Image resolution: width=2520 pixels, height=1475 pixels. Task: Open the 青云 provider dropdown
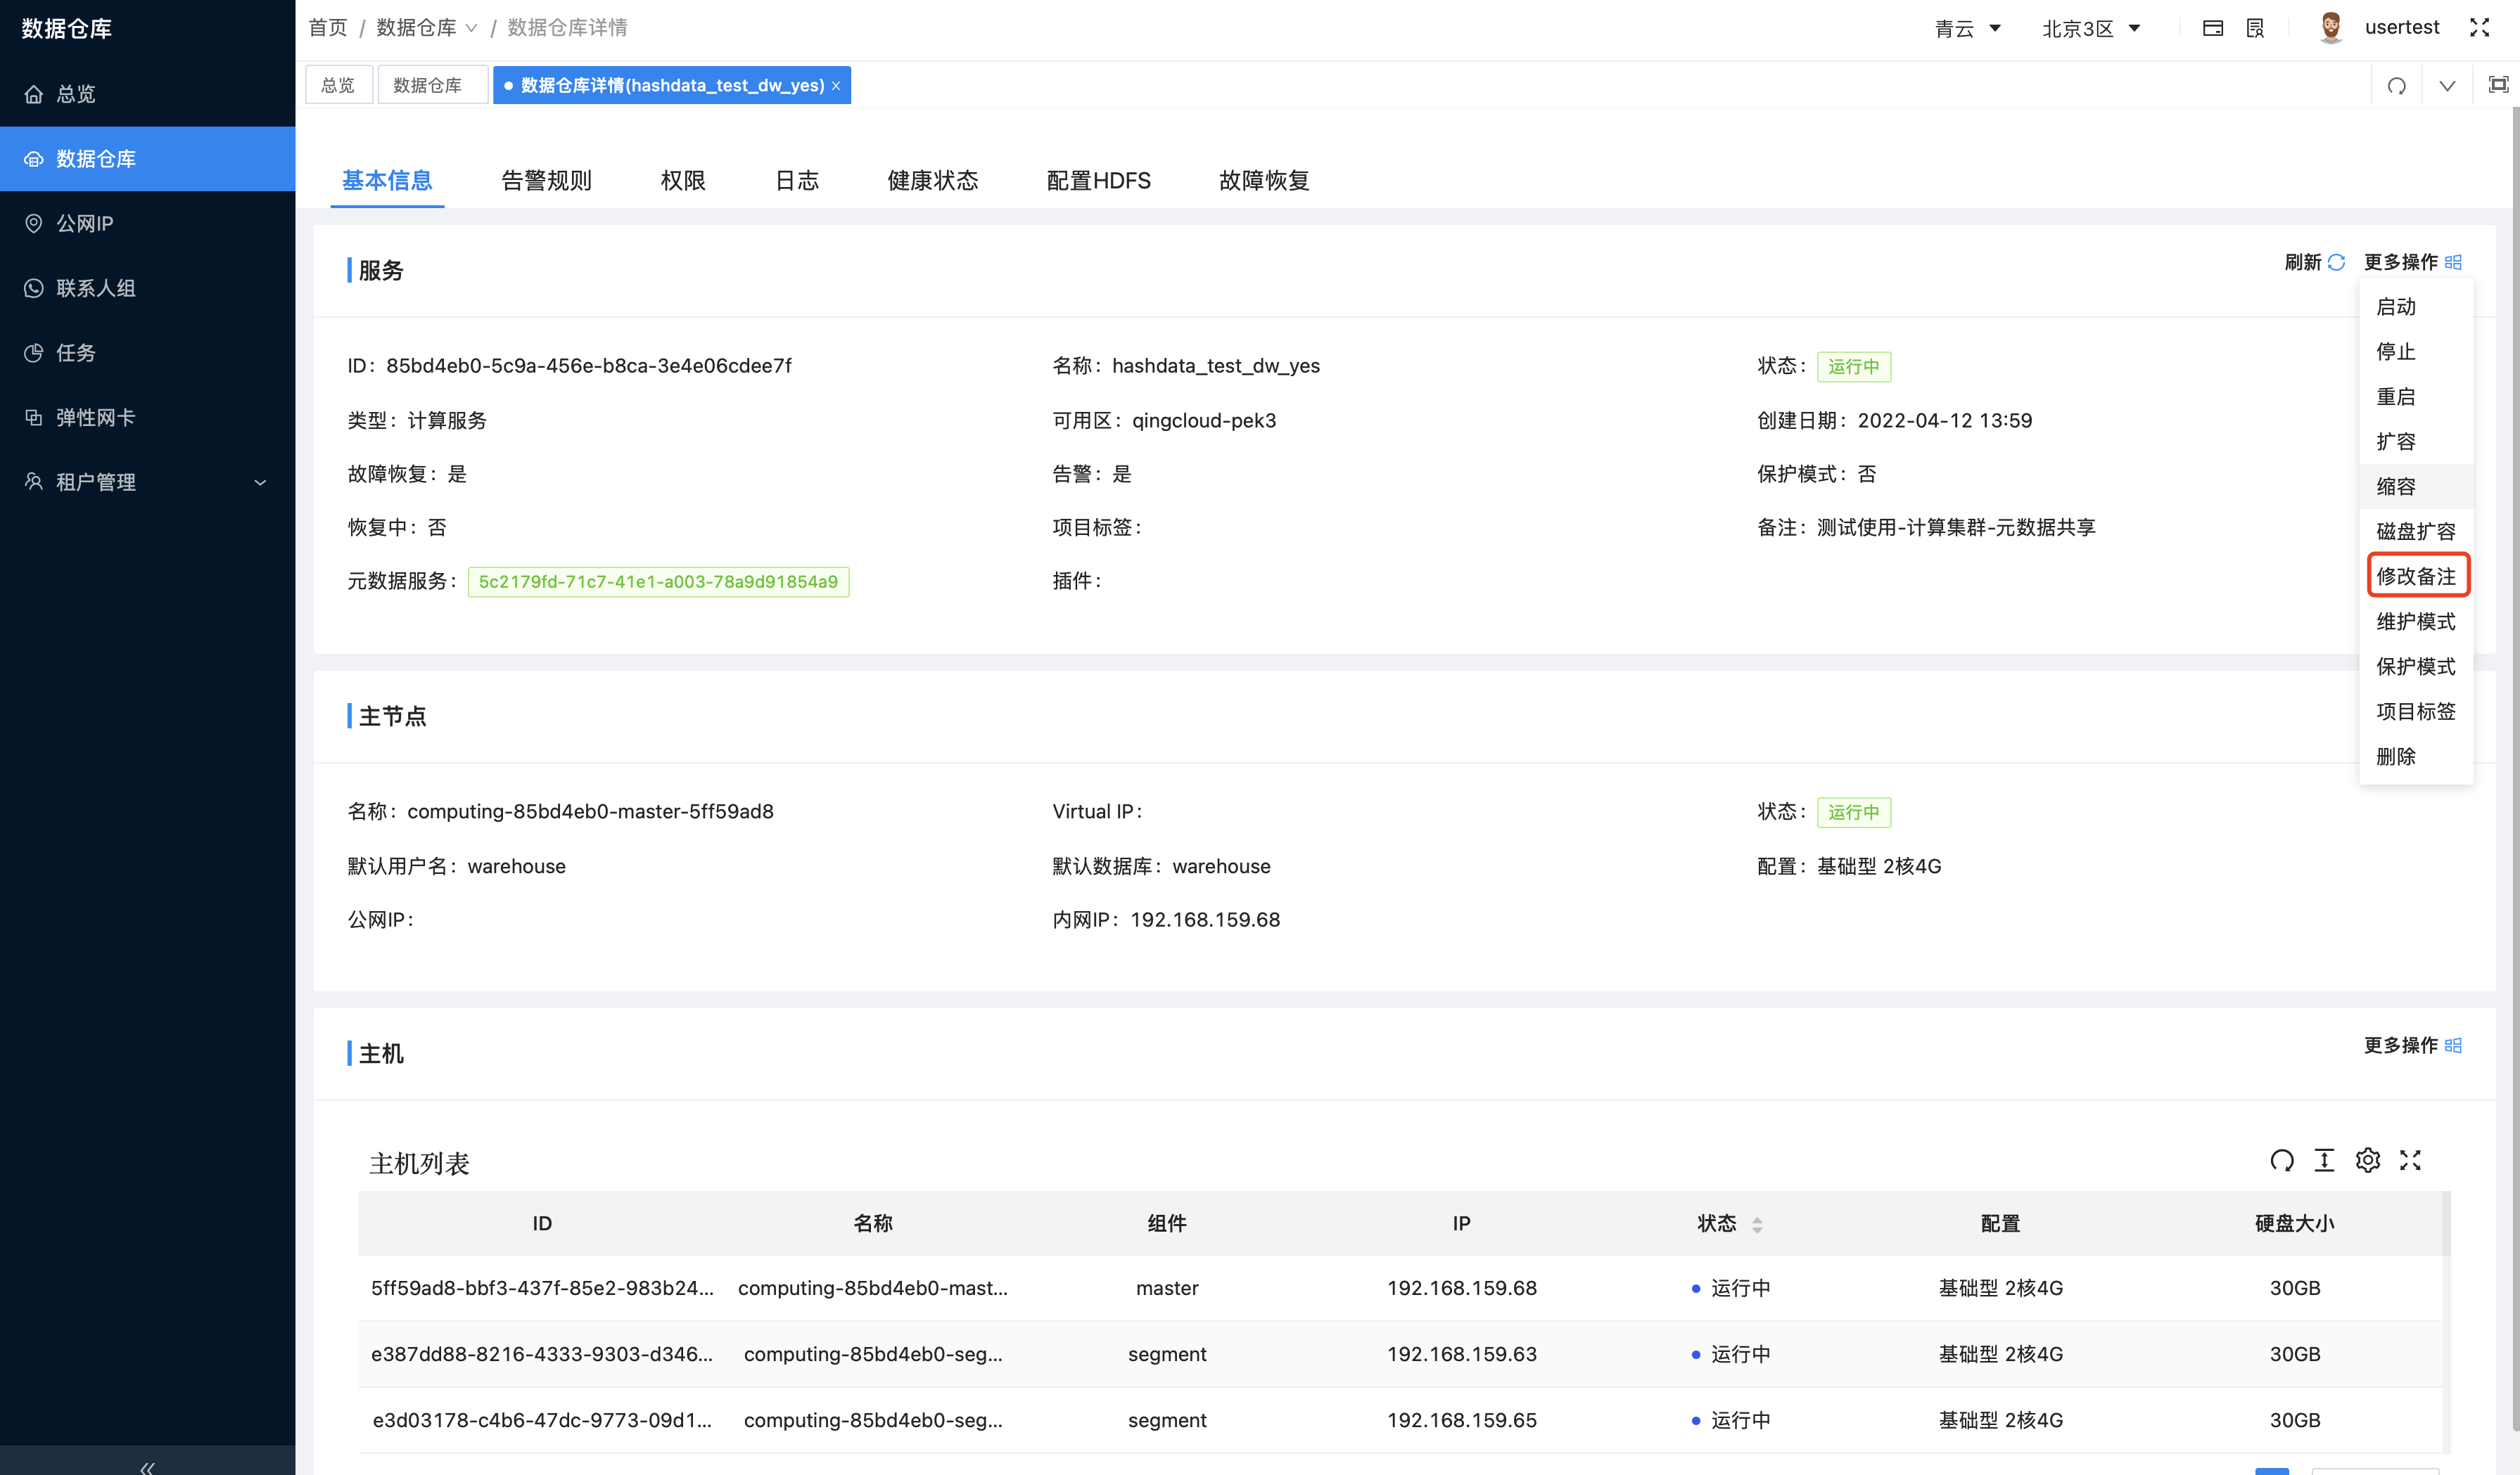[1967, 28]
